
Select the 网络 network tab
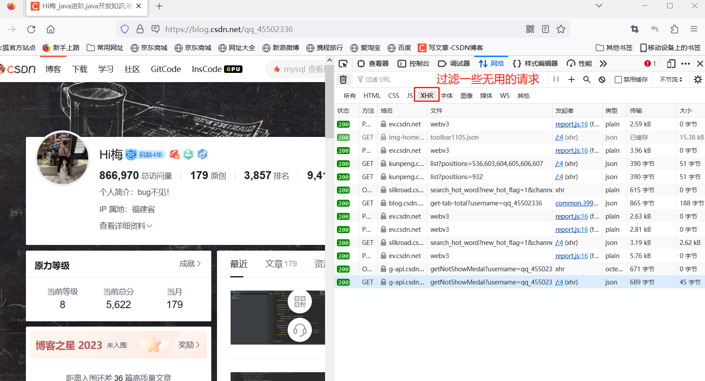click(x=491, y=64)
